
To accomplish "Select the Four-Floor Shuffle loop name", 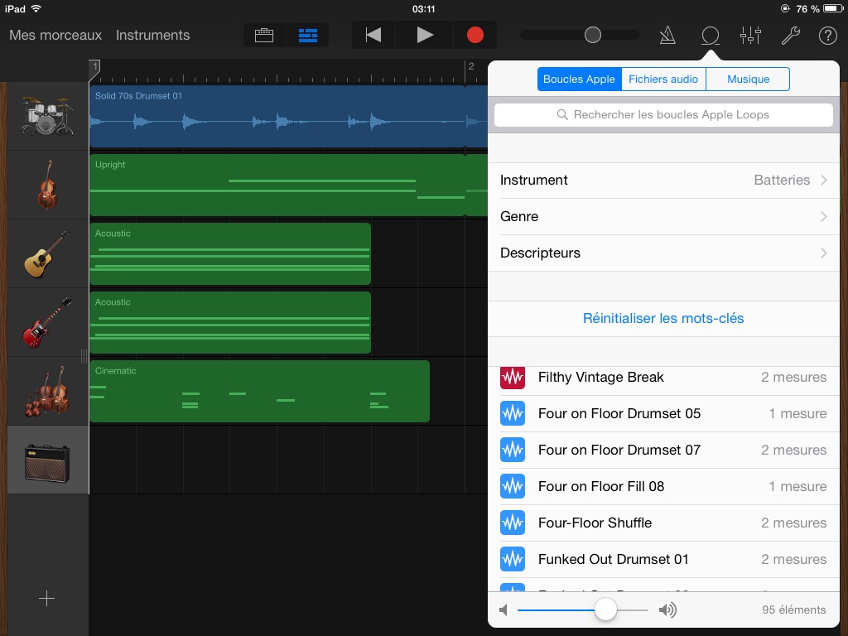I will 595,523.
